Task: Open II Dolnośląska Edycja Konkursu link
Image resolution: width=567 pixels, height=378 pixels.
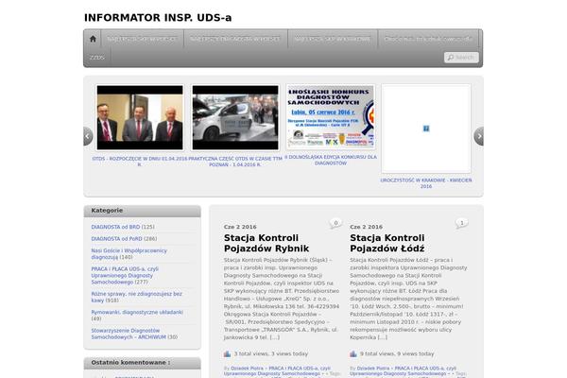Action: 331,161
